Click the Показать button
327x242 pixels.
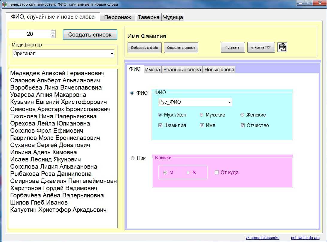(x=233, y=47)
